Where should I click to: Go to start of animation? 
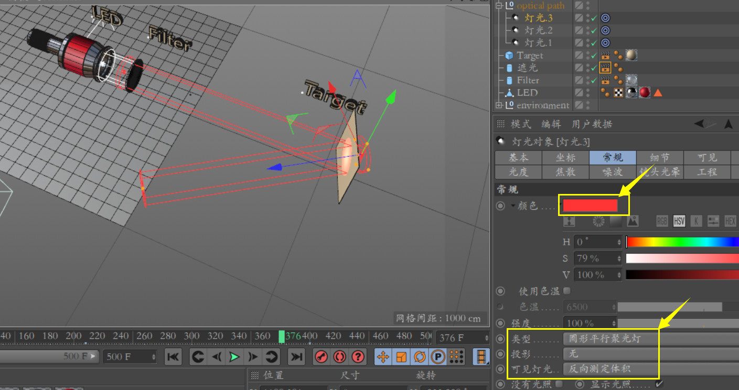pos(173,357)
